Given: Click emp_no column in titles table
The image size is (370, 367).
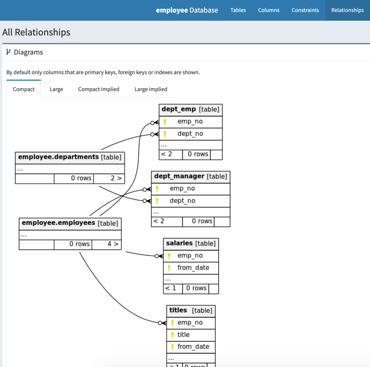Looking at the screenshot, I should [x=190, y=322].
